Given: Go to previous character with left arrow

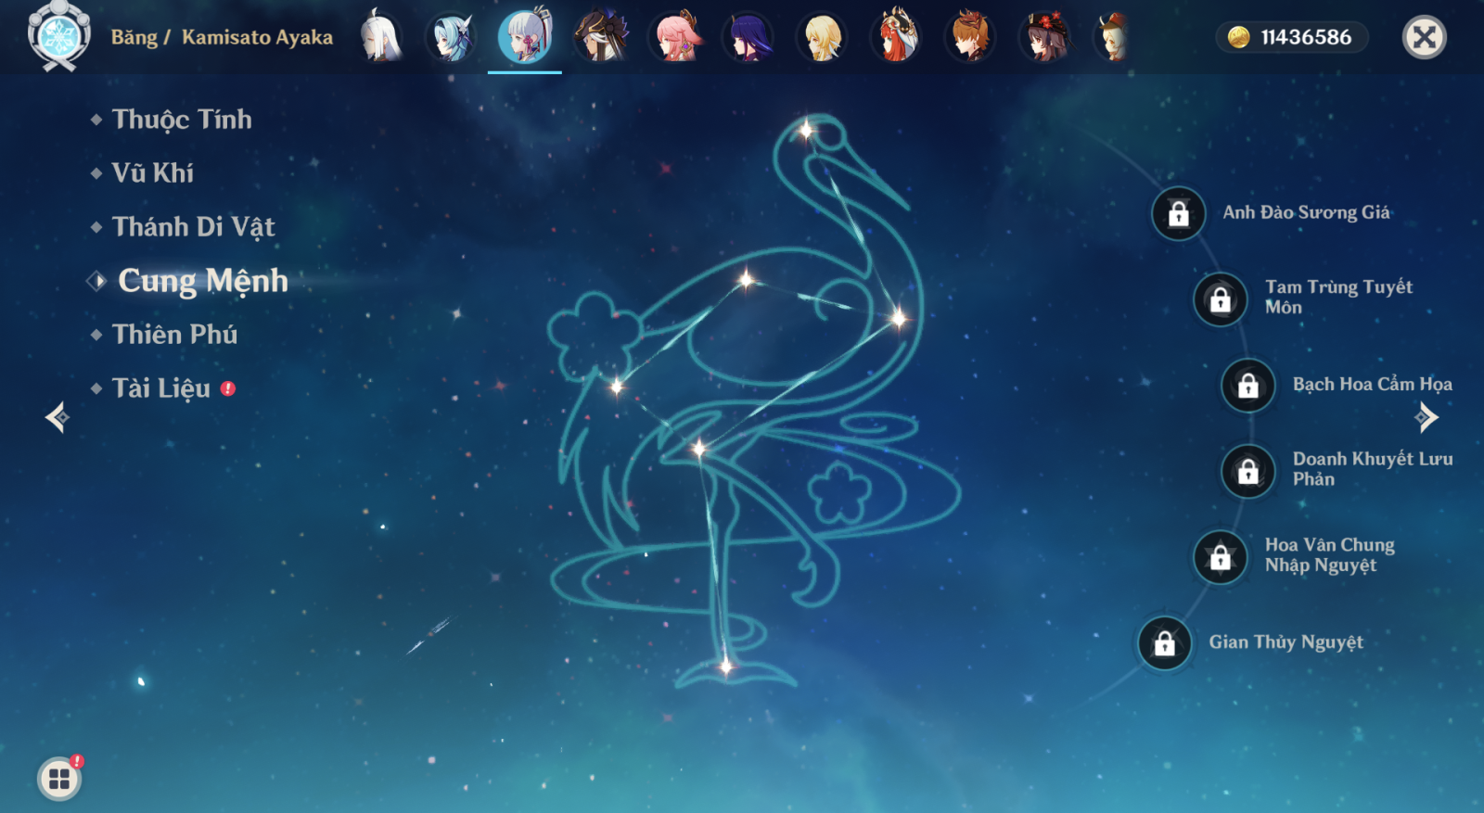Looking at the screenshot, I should [x=58, y=417].
